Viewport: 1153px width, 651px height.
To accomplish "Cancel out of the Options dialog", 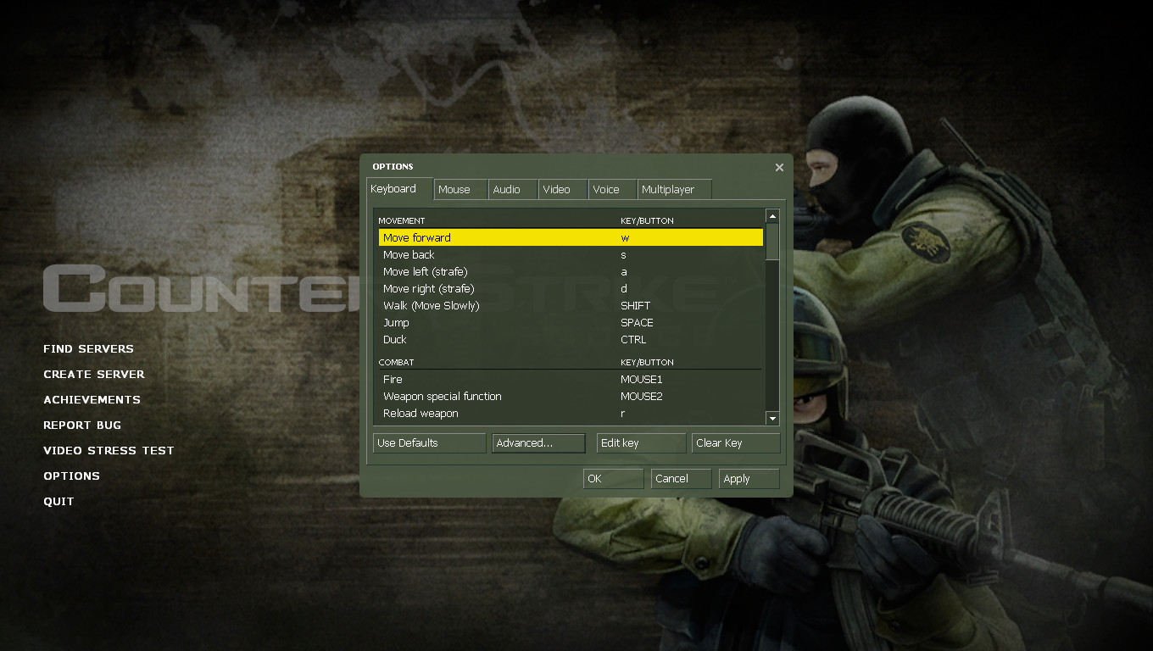I will click(679, 478).
